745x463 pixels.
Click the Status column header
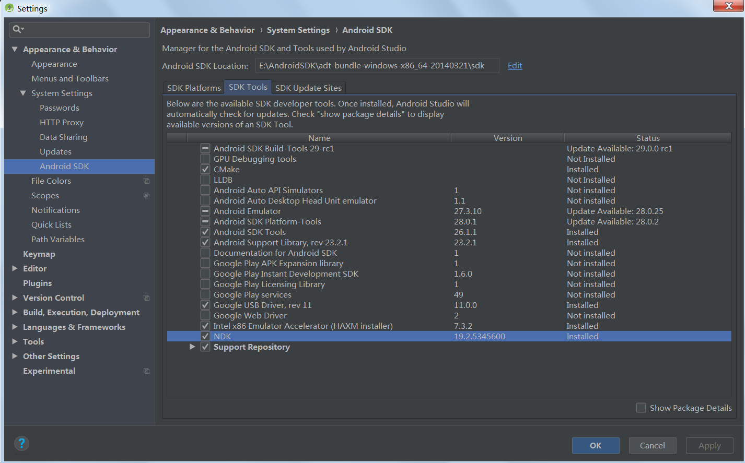tap(648, 138)
